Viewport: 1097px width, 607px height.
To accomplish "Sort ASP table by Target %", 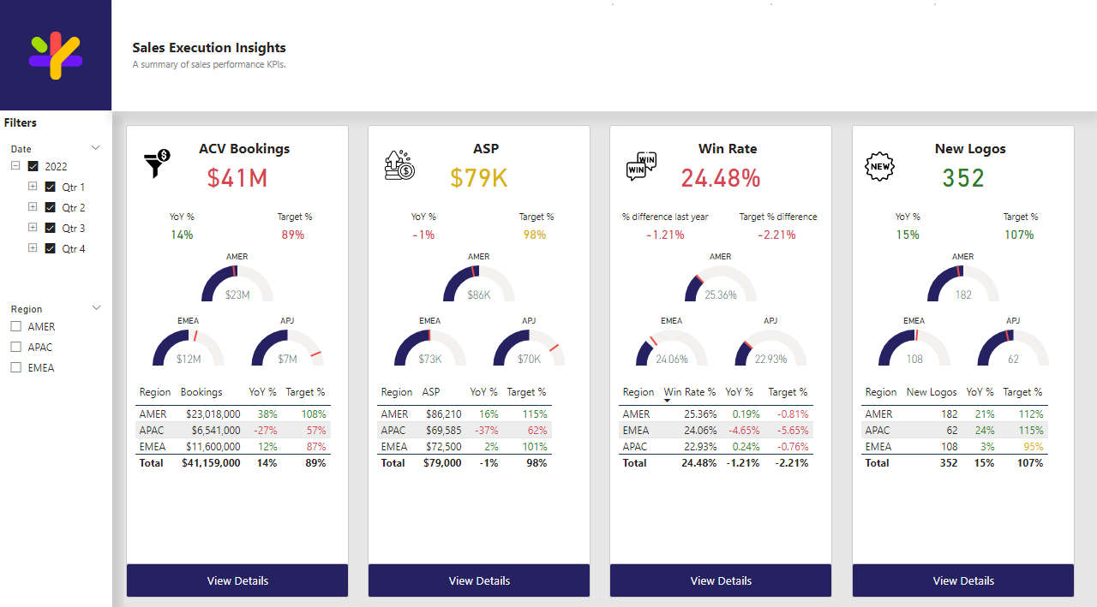I will tap(526, 392).
